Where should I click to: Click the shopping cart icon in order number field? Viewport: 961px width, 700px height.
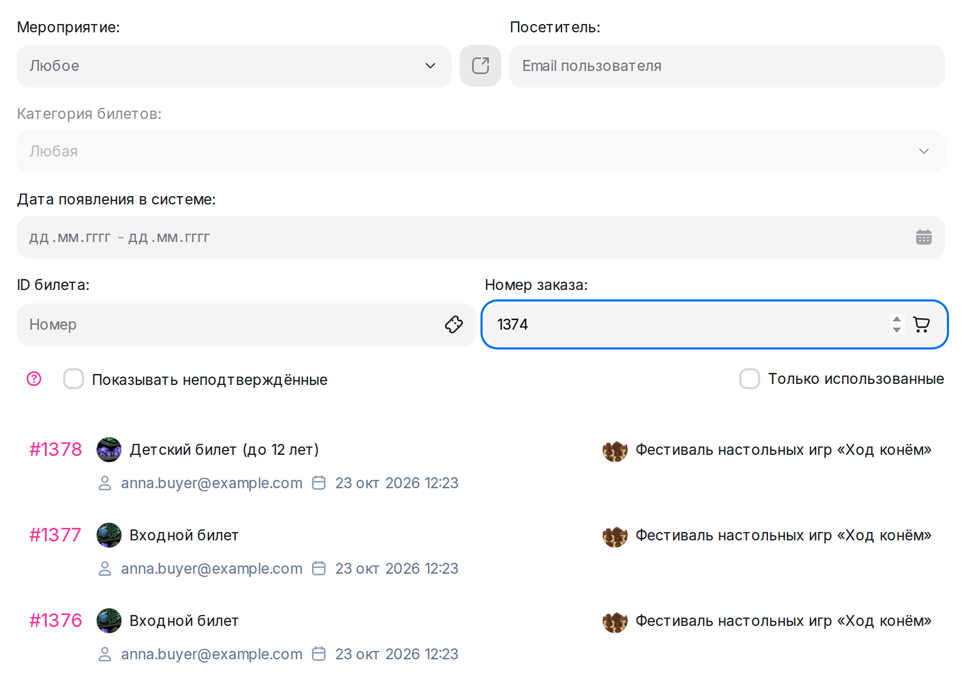921,324
